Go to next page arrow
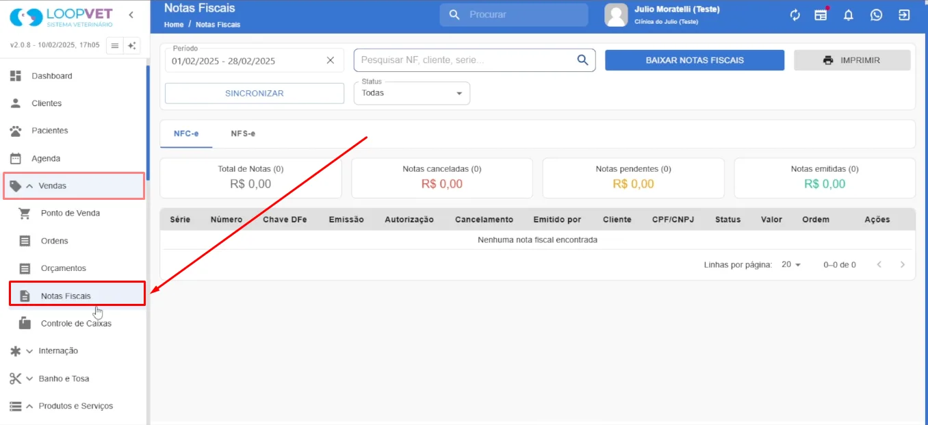 click(x=903, y=265)
